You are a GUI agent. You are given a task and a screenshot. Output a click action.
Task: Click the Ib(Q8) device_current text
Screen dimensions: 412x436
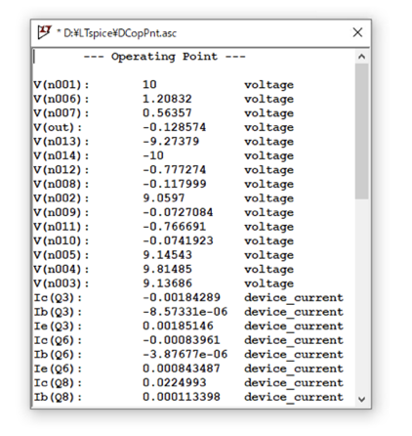point(294,397)
